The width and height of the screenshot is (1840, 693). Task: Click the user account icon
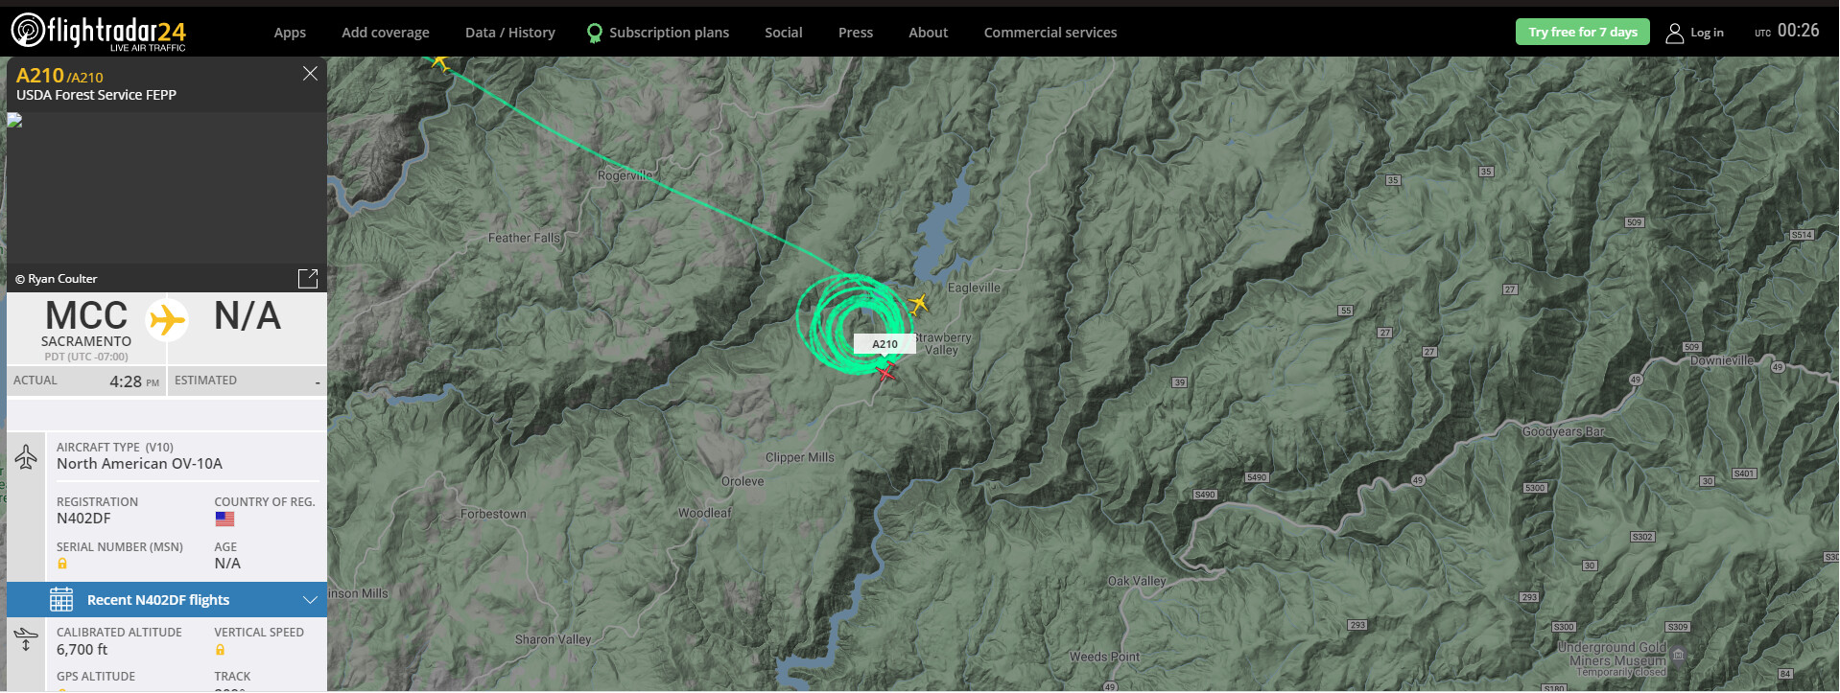pyautogui.click(x=1674, y=33)
